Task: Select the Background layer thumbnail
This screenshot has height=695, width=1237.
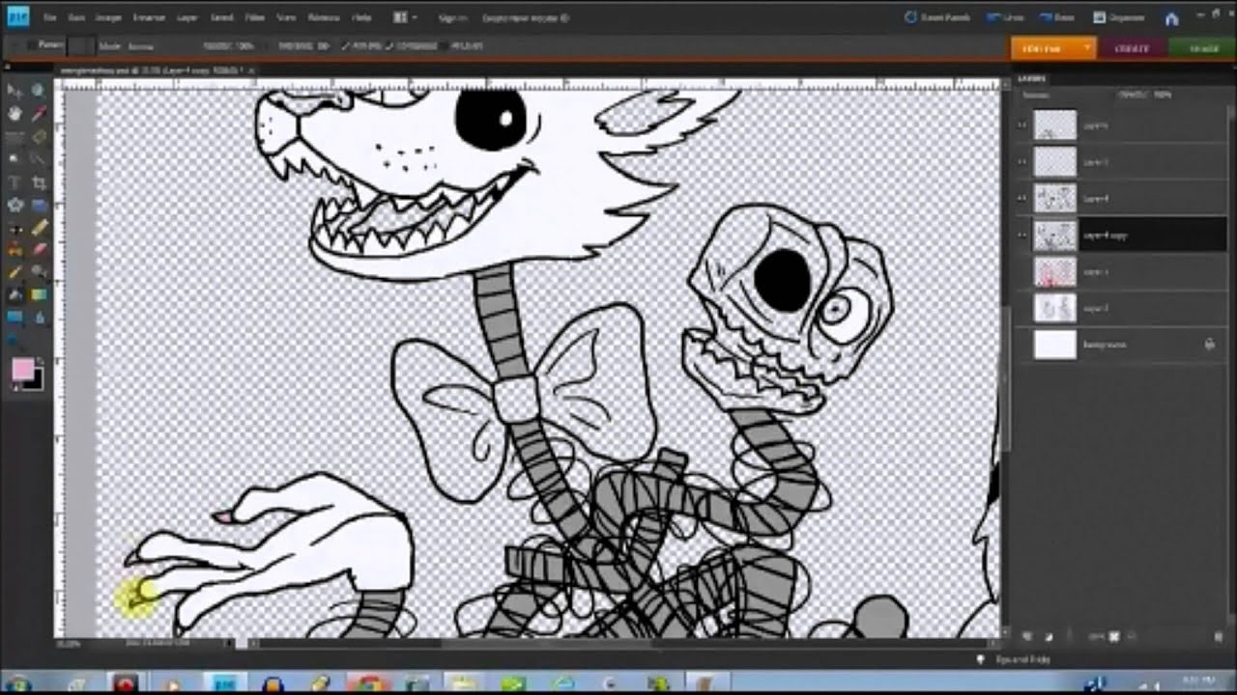Action: (1054, 344)
